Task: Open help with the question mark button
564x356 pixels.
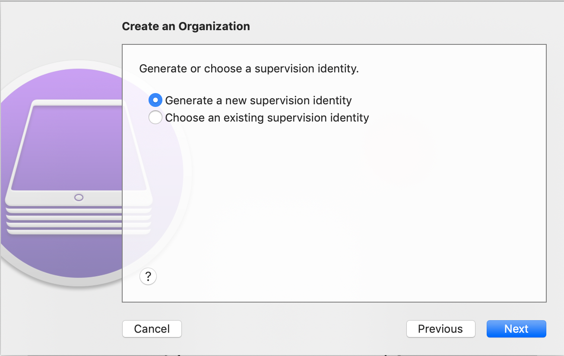Action: point(148,276)
